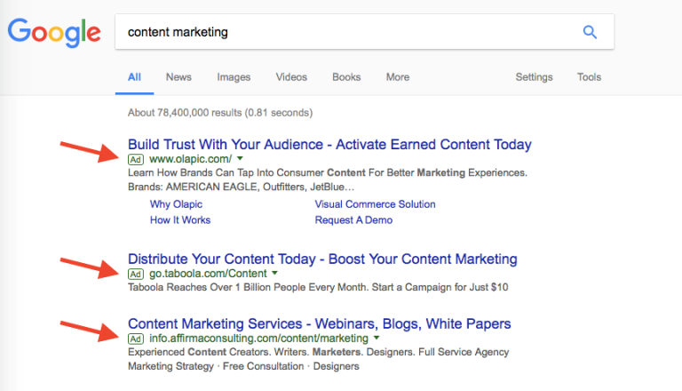Image resolution: width=682 pixels, height=391 pixels.
Task: Open the search Tools menu
Action: 589,77
